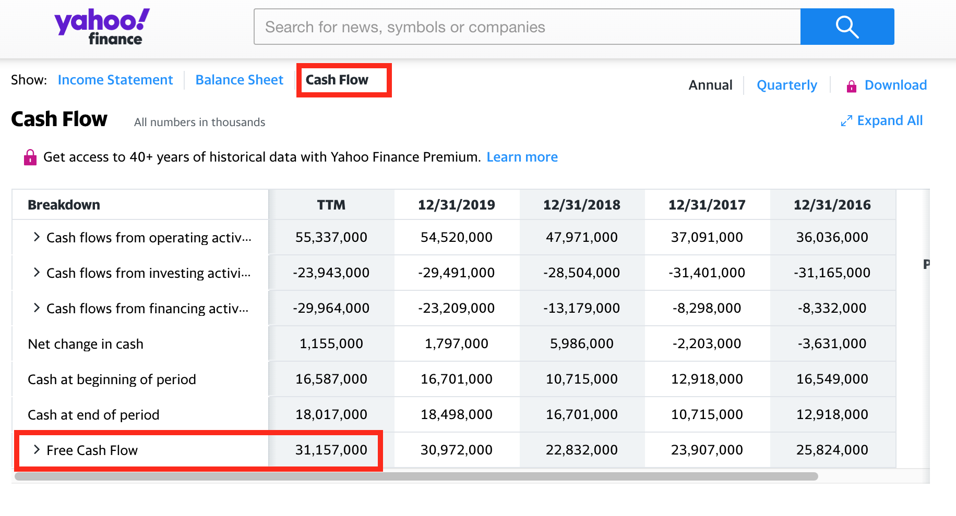
Task: Switch to Quarterly view
Action: point(787,85)
